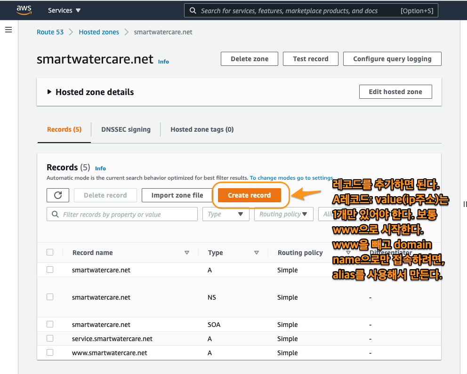Open the Hosted zone tags tab
The image size is (467, 374).
coord(202,129)
